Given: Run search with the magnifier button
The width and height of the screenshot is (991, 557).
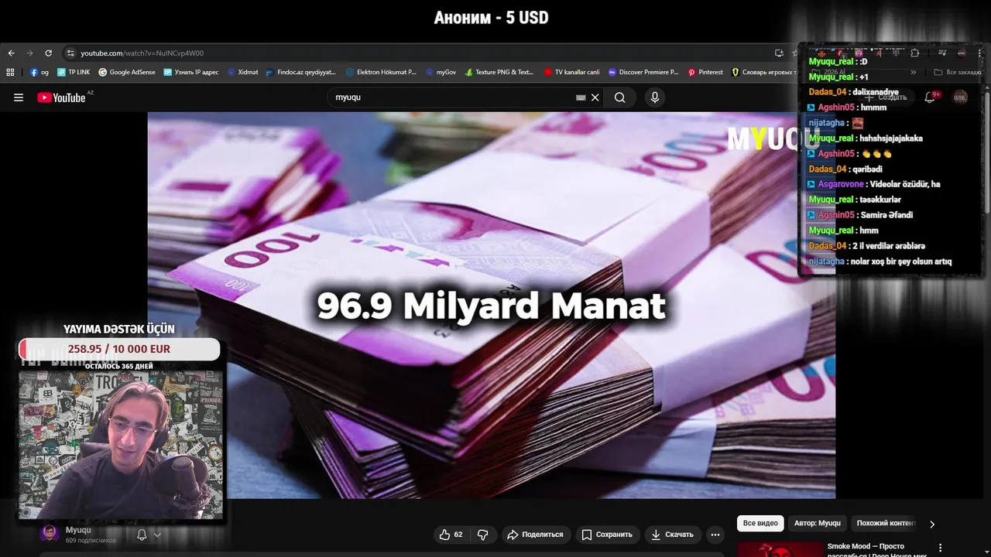Looking at the screenshot, I should [619, 97].
